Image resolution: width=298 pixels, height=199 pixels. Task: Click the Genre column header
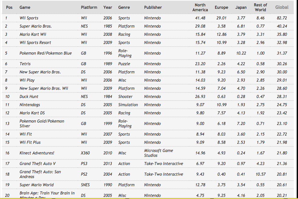[x=124, y=7]
